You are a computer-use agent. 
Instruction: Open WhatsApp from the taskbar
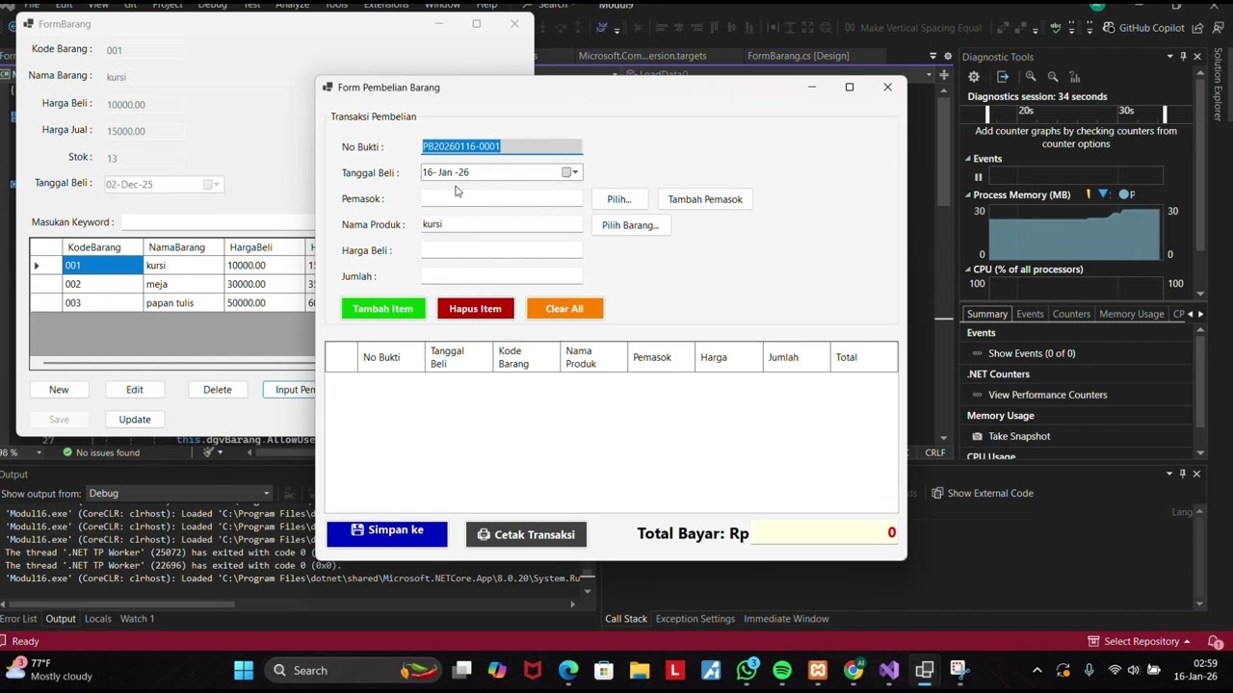click(x=747, y=670)
